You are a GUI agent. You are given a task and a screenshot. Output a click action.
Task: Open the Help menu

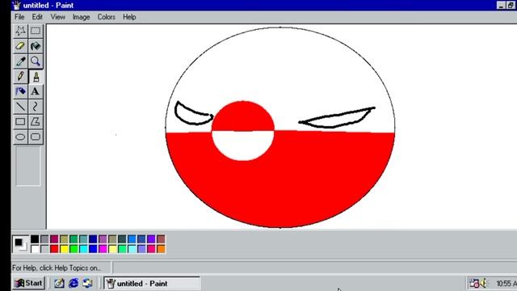[129, 17]
